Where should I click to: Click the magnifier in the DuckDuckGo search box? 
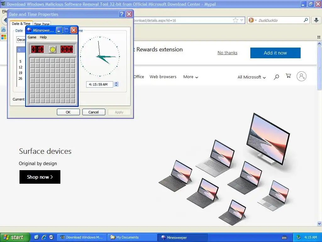(x=306, y=20)
